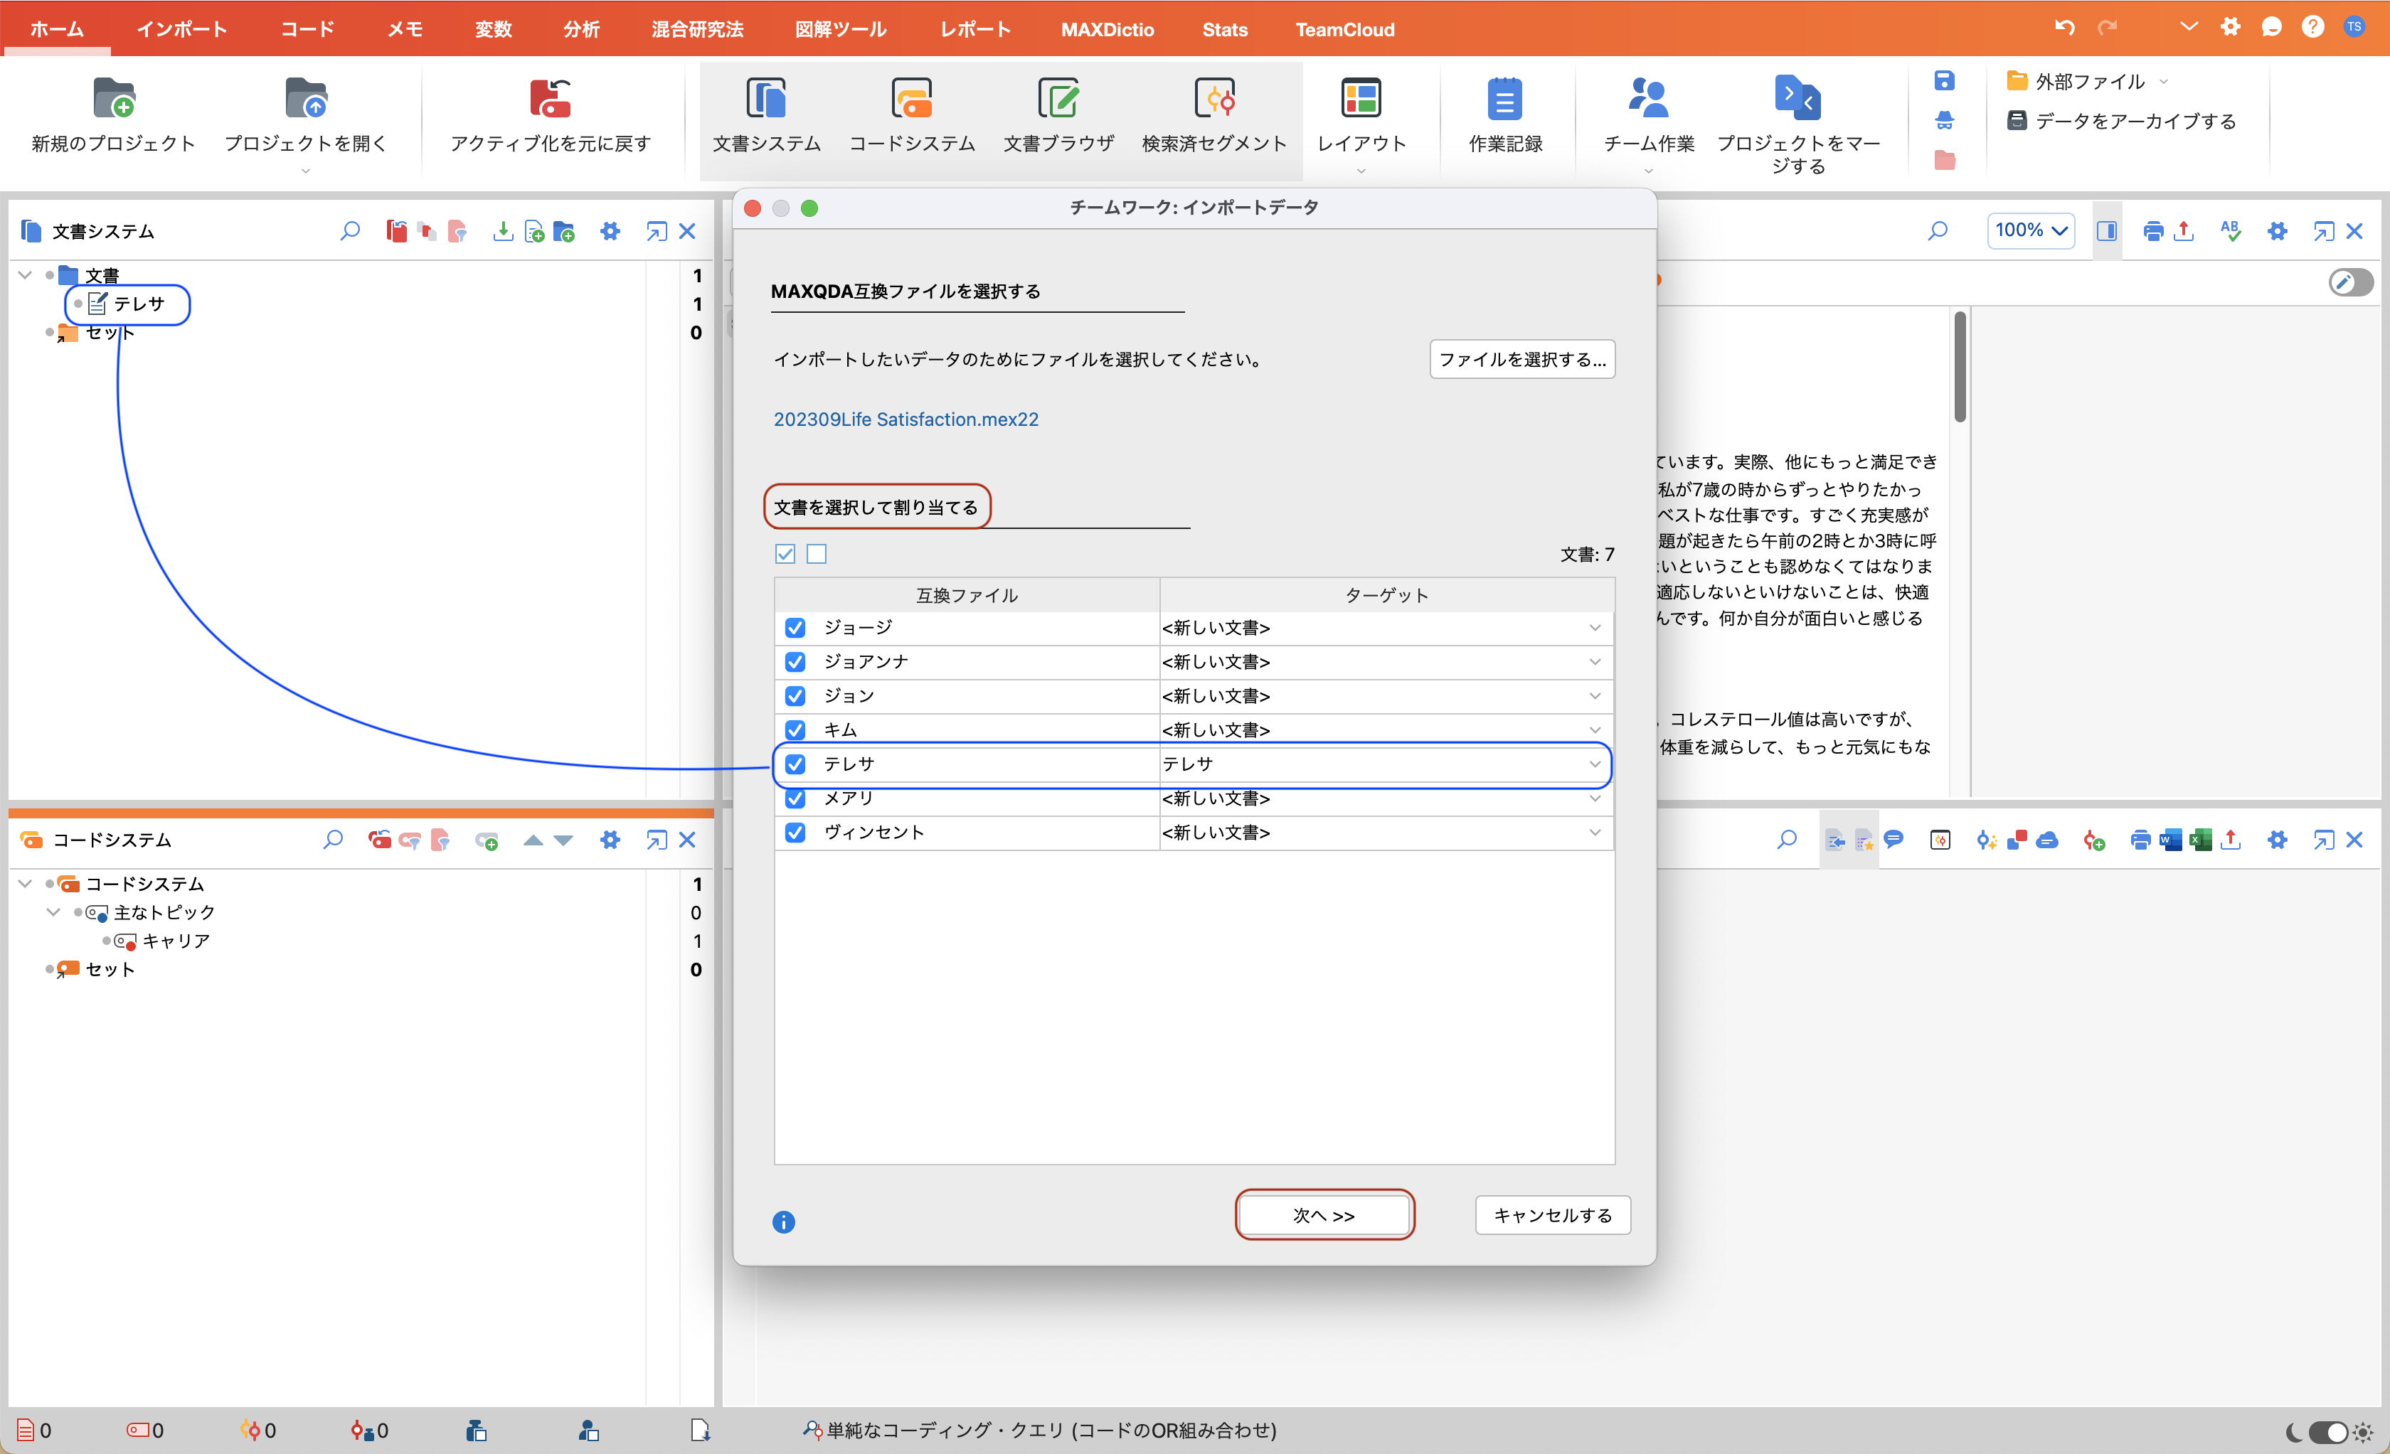This screenshot has width=2390, height=1454.
Task: Open the 混合研究法 ribbon tab
Action: point(696,29)
